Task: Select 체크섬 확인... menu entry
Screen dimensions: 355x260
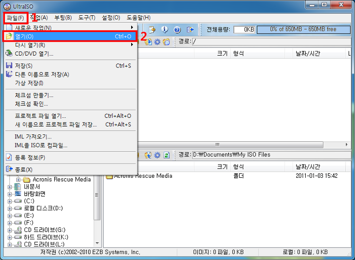Action: (70, 104)
